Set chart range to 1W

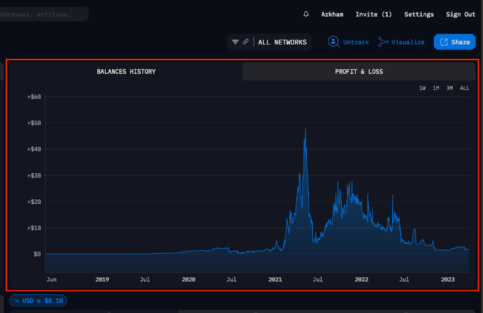[422, 88]
